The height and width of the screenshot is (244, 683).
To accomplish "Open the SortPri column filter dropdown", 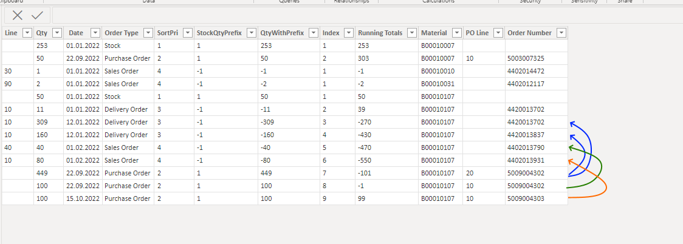I will tap(188, 33).
